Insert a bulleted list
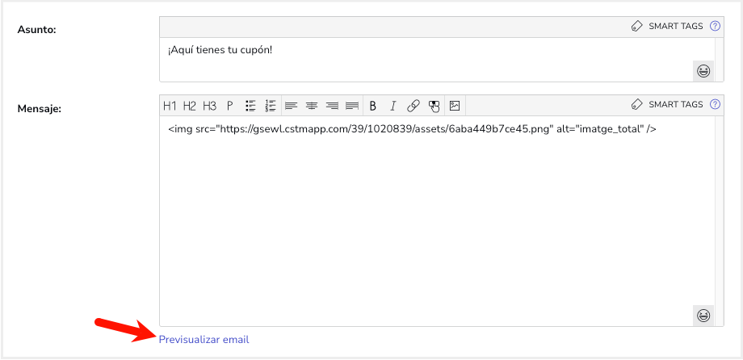Image resolution: width=743 pixels, height=360 pixels. click(x=250, y=106)
